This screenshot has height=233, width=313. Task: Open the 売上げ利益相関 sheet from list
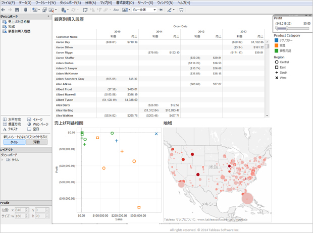tap(19, 22)
